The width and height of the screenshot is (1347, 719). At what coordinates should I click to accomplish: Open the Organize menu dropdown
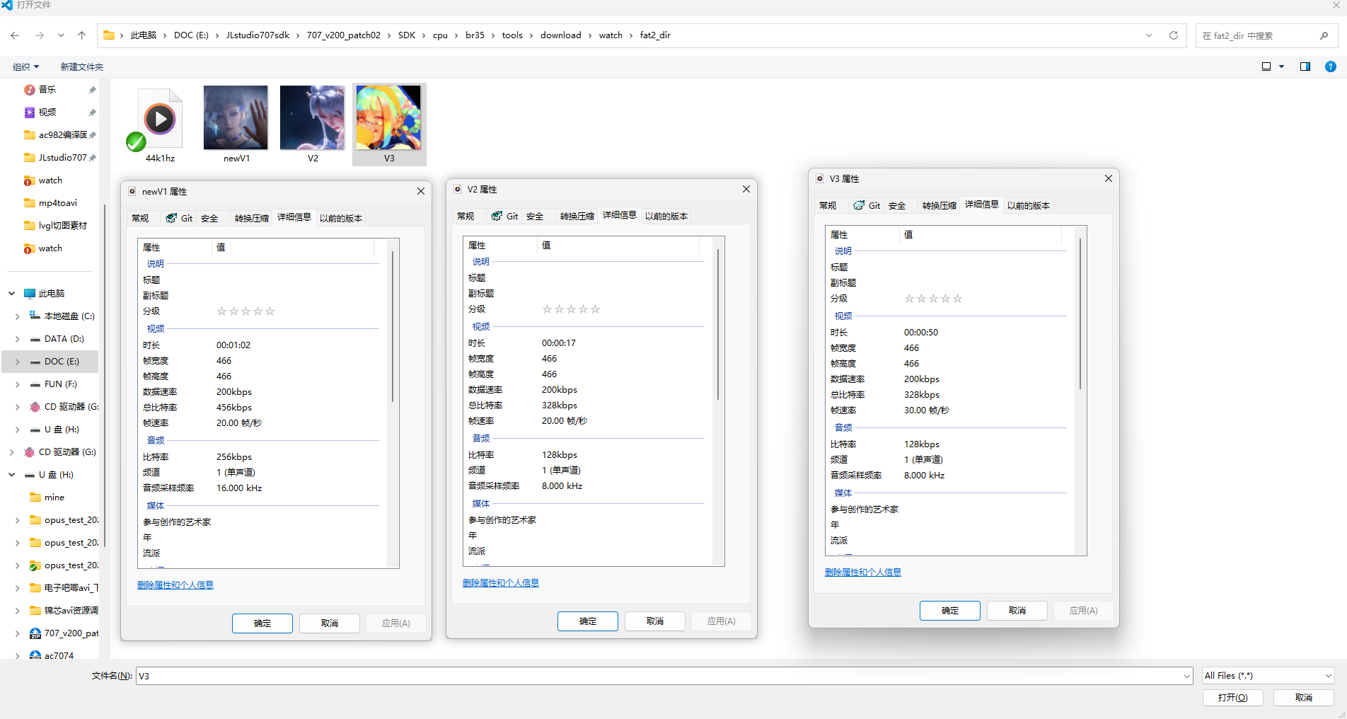click(x=26, y=67)
